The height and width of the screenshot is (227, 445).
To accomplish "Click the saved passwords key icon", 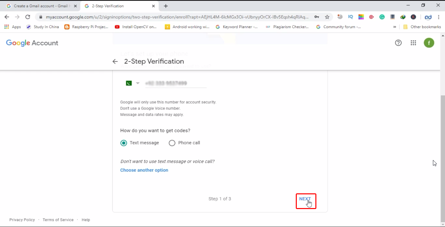I will pyautogui.click(x=317, y=17).
